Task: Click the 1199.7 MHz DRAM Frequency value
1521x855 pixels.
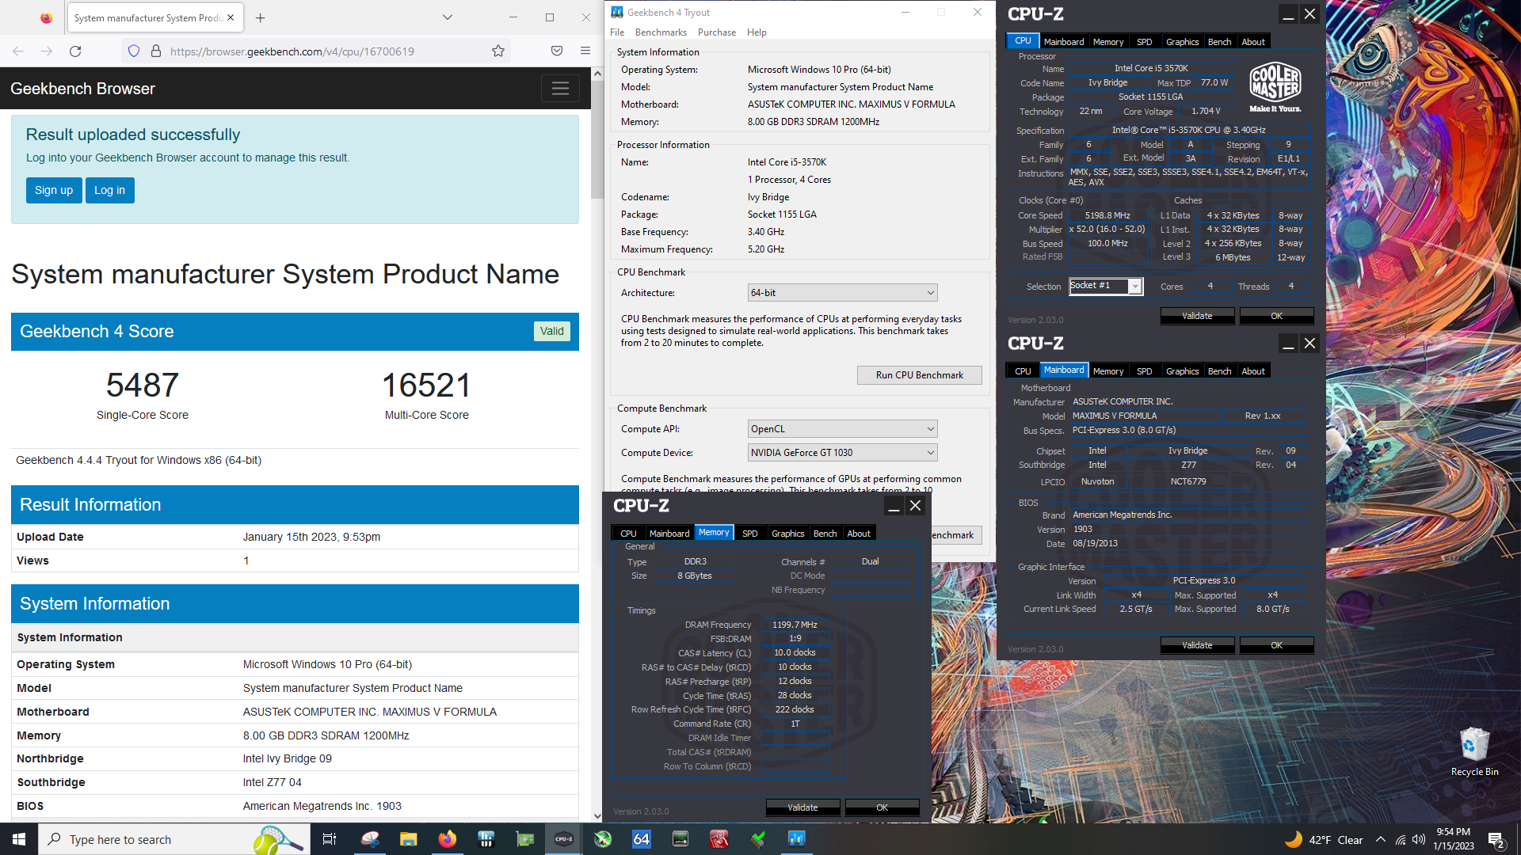Action: point(795,625)
